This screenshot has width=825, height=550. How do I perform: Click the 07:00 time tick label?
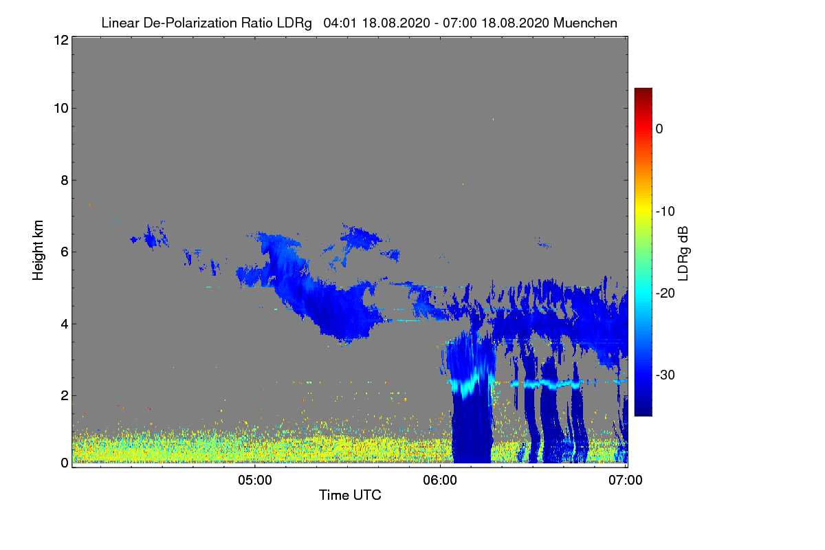tap(625, 480)
